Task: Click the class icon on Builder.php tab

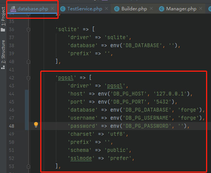Action: (x=117, y=9)
